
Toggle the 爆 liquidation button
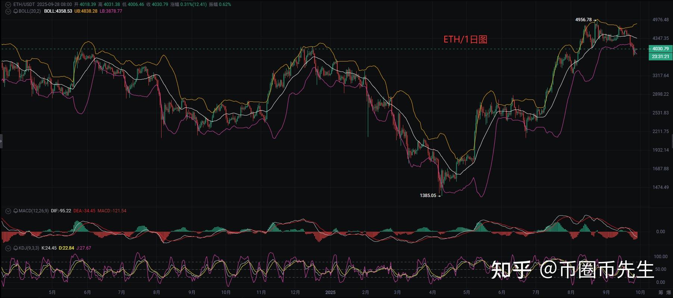[669, 292]
